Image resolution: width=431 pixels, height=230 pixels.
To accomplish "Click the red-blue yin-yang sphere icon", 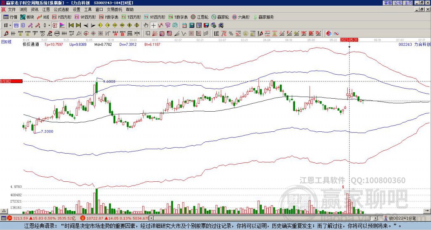I will [x=329, y=34].
